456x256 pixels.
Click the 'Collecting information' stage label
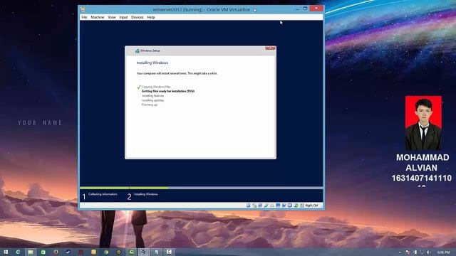click(103, 194)
